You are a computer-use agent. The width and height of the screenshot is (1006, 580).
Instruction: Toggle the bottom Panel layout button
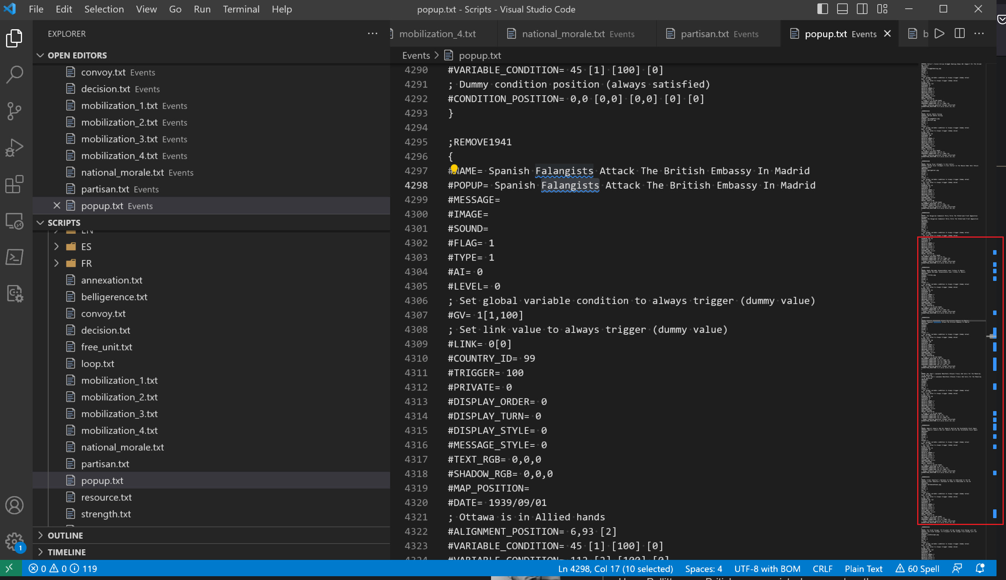[842, 9]
